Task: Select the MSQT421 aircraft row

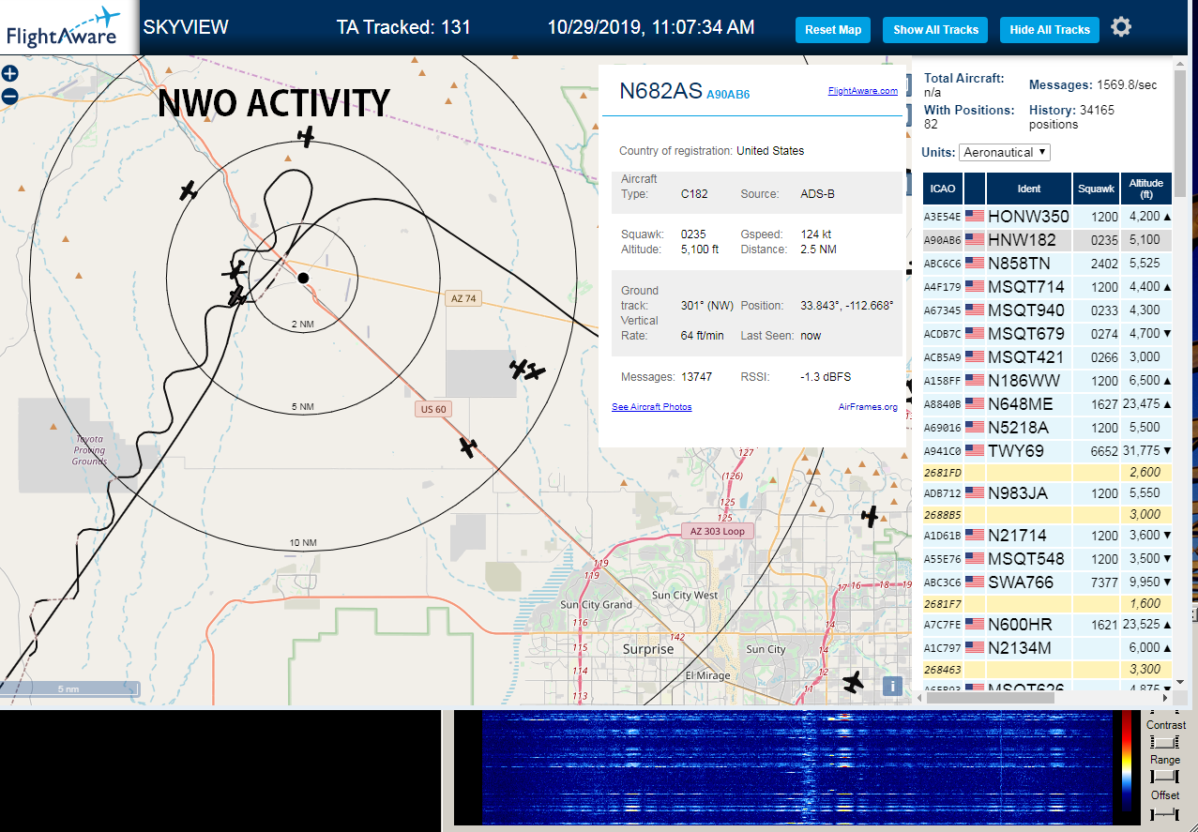Action: click(x=1047, y=357)
